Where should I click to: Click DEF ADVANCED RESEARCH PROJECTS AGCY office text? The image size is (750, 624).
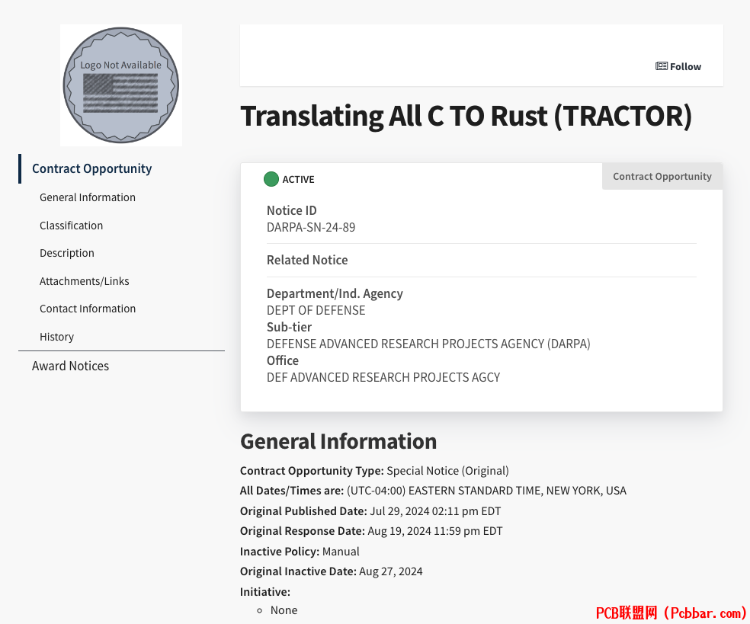(x=383, y=378)
